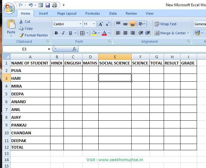Apply the yellow Fill Color swatch
Image resolution: width=206 pixels, height=168 pixels.
(94, 33)
